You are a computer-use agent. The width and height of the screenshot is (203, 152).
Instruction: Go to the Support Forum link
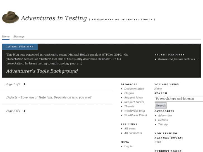pos(134,102)
